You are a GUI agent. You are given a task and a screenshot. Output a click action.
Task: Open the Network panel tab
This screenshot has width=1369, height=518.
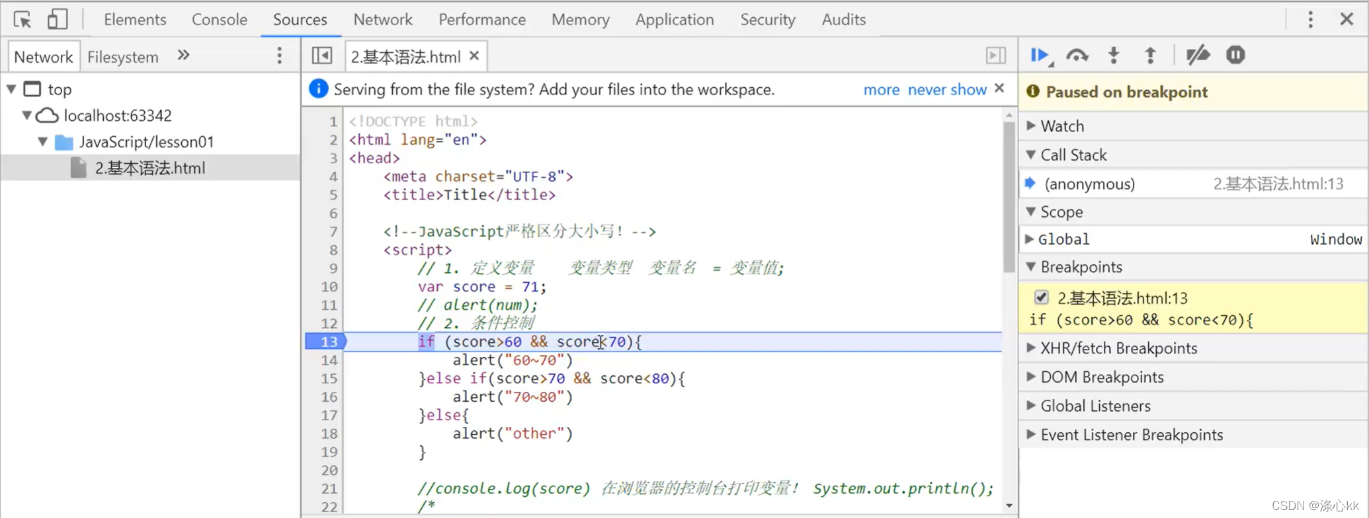(x=383, y=19)
